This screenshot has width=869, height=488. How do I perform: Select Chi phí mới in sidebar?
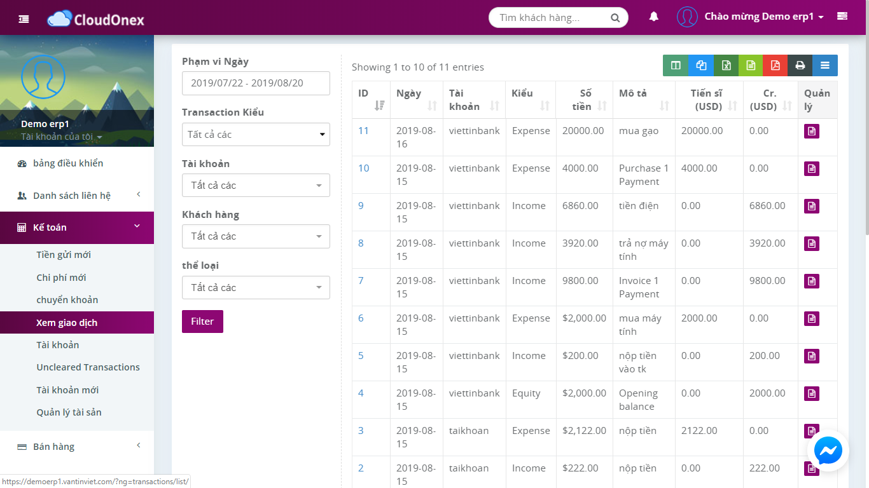point(61,278)
